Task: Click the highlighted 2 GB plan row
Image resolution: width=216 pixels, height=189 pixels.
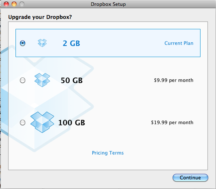Action: 108,43
